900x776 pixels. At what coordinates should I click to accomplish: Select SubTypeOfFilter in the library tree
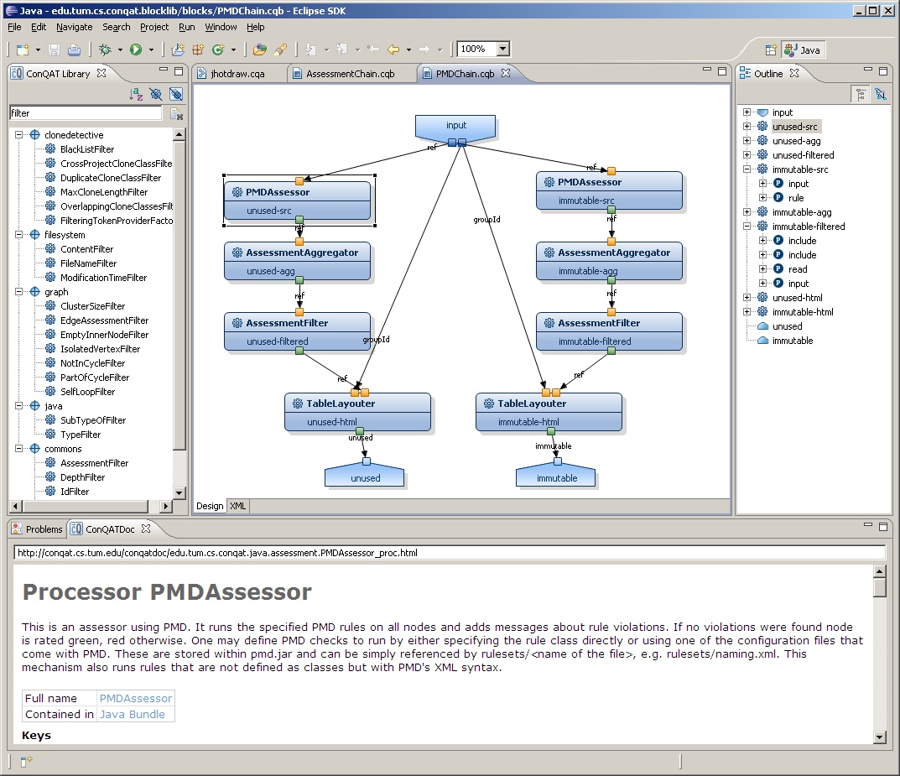(93, 420)
